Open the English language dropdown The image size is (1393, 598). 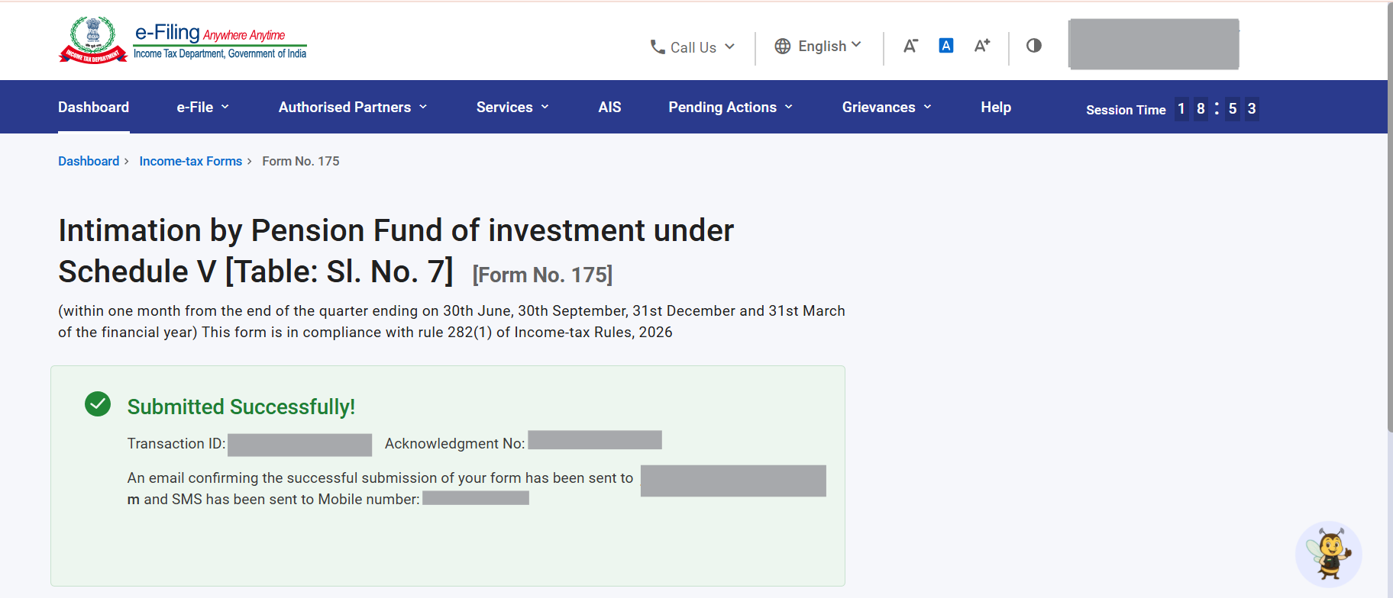pos(818,47)
